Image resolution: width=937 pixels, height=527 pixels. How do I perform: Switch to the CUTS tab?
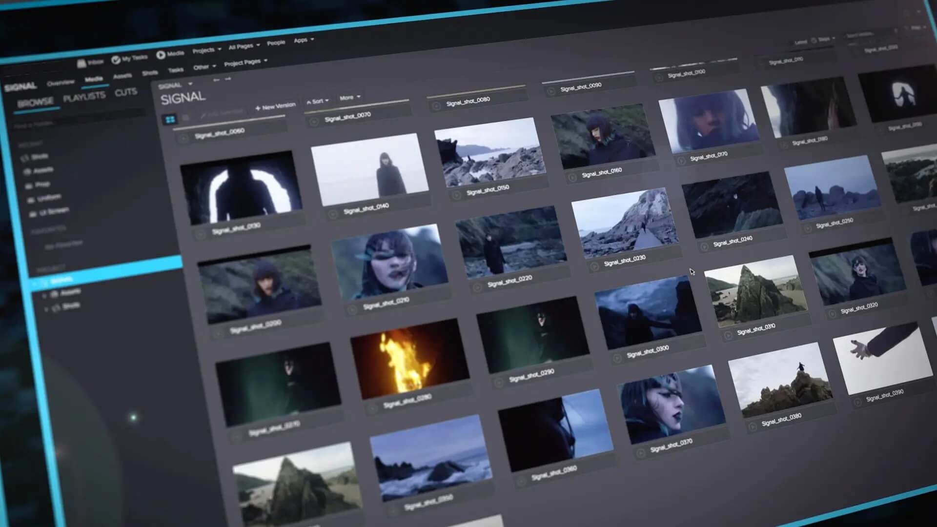(126, 92)
